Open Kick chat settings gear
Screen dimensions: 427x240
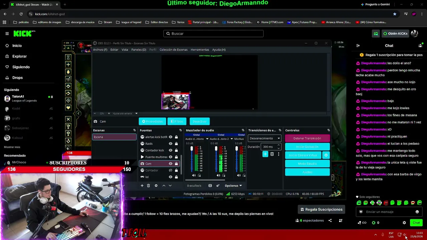click(x=404, y=223)
